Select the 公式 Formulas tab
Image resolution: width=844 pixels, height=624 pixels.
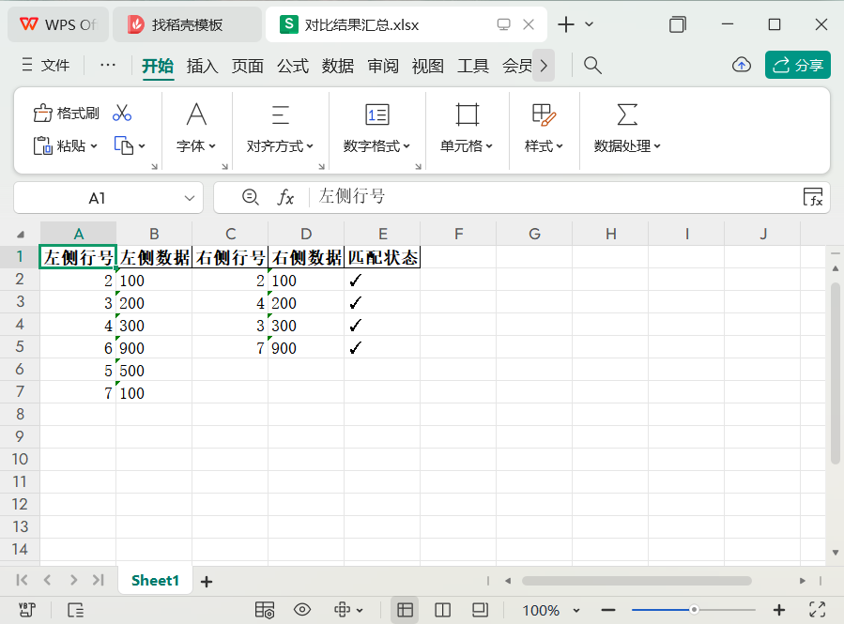point(293,66)
